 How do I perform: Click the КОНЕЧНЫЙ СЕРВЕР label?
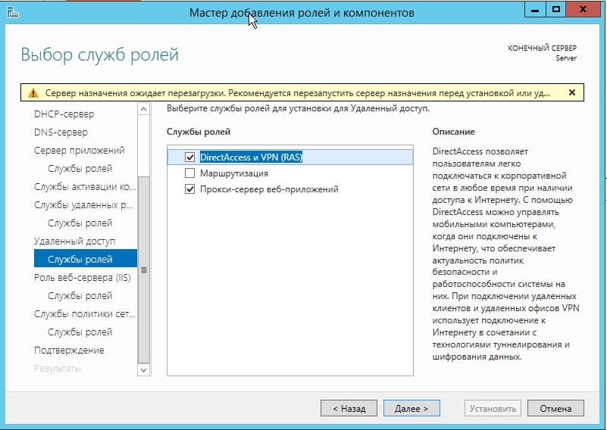pyautogui.click(x=542, y=48)
